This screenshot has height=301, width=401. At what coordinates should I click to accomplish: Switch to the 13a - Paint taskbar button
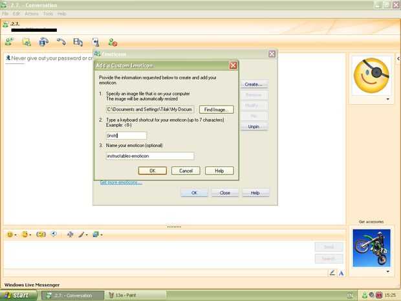click(136, 295)
